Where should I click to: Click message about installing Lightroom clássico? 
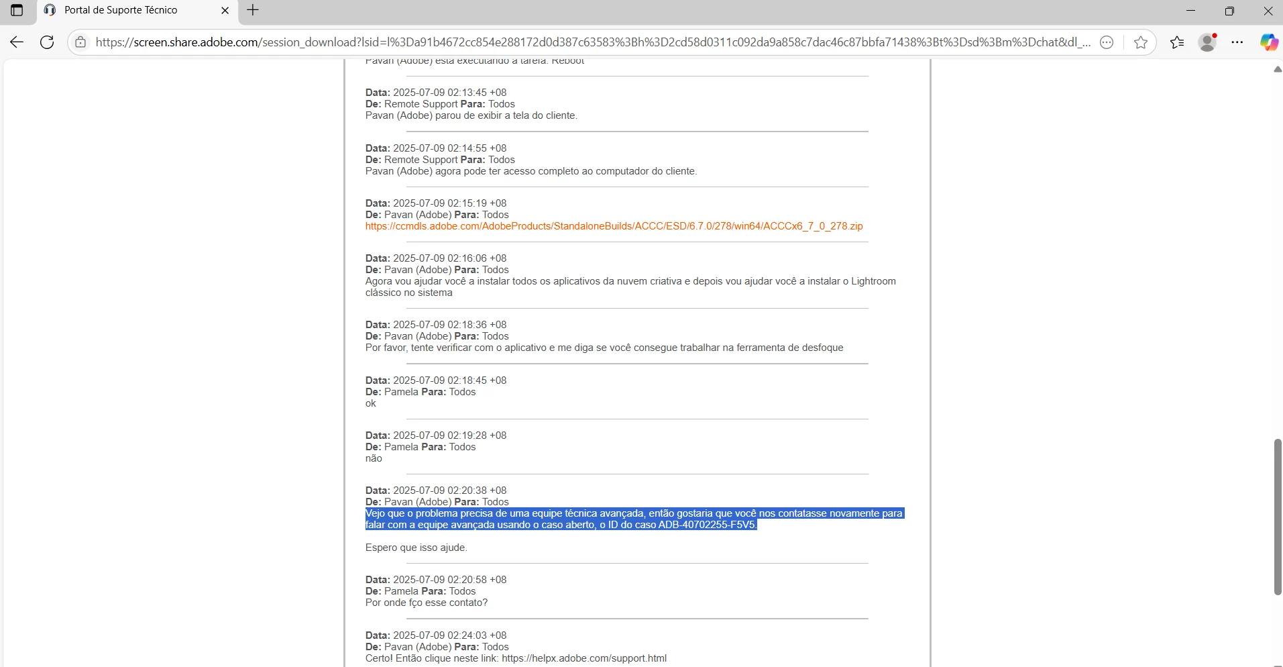pyautogui.click(x=630, y=287)
